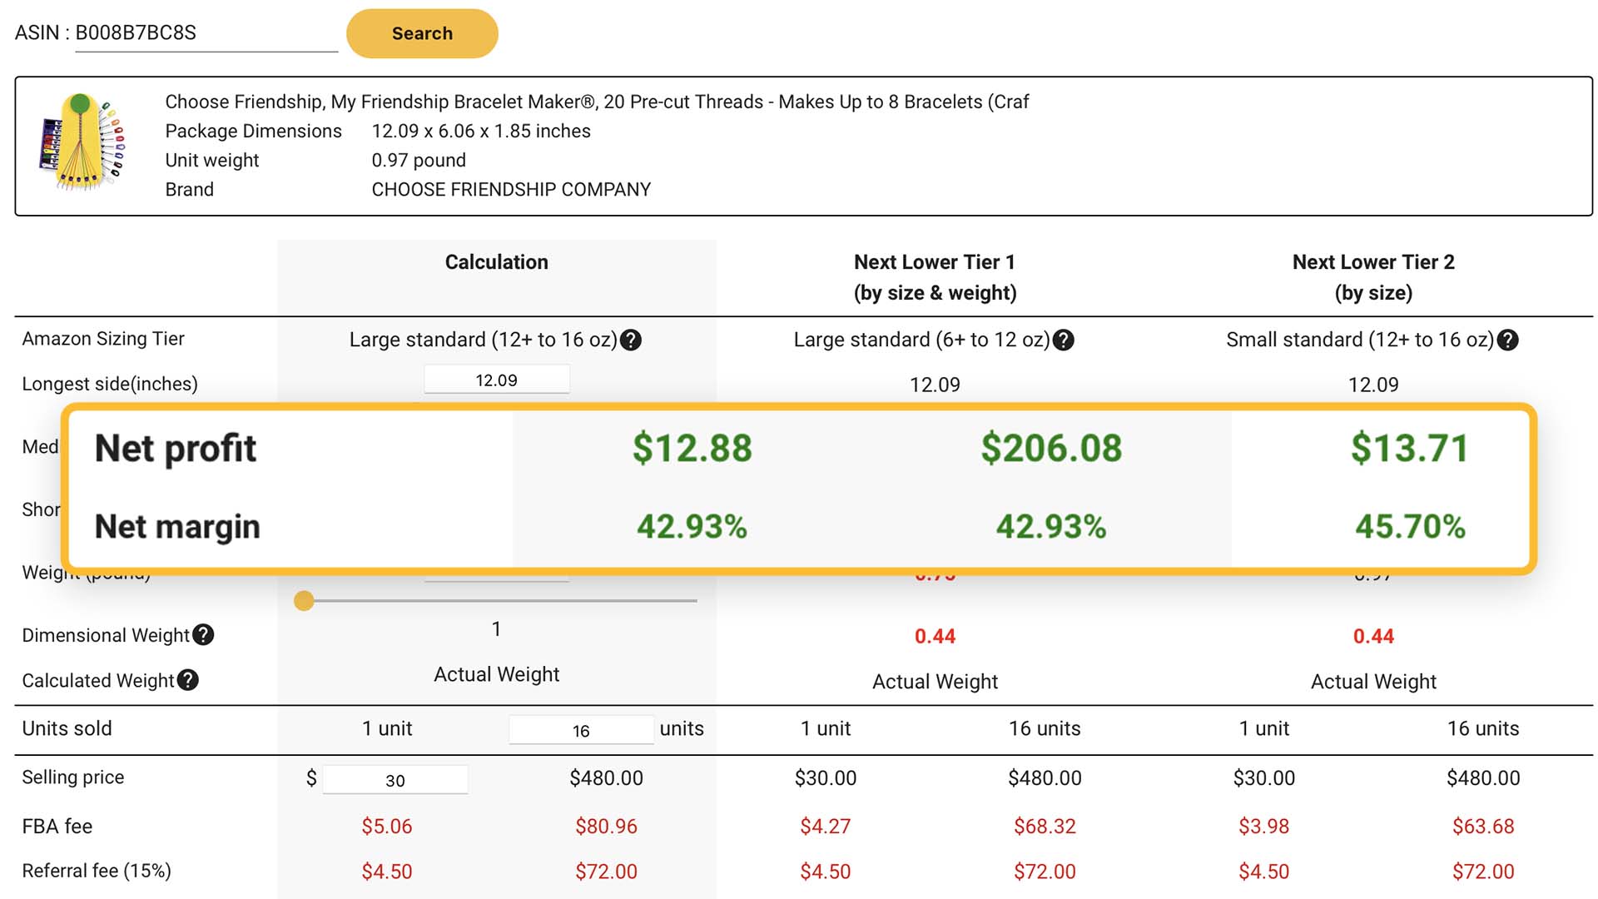The width and height of the screenshot is (1598, 899).
Task: Click the Calculation column header
Action: click(496, 262)
